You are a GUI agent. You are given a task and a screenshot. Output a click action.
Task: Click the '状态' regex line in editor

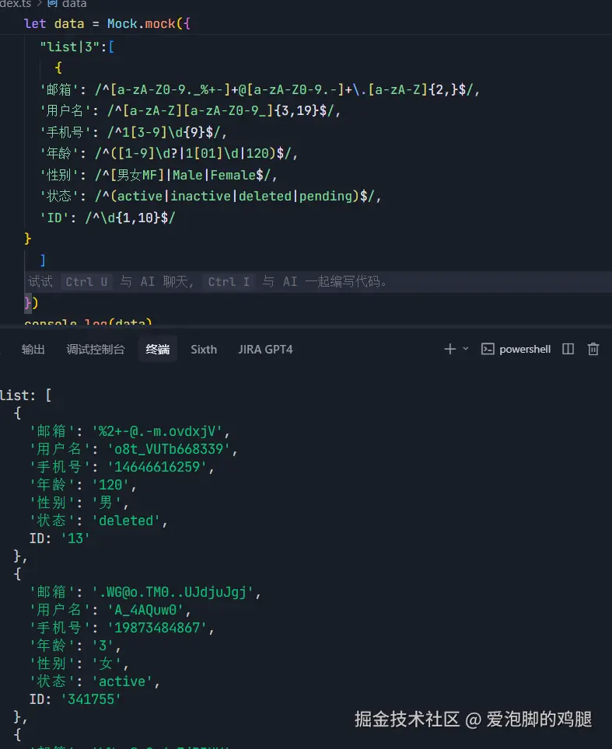click(x=211, y=197)
